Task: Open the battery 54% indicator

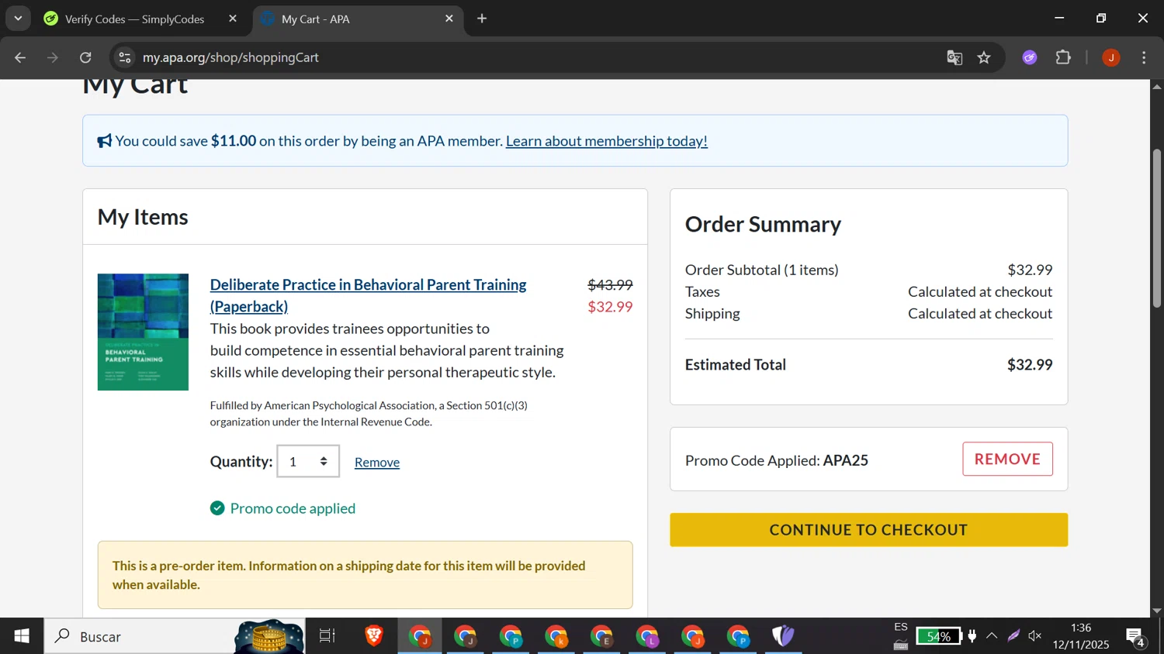Action: point(938,636)
